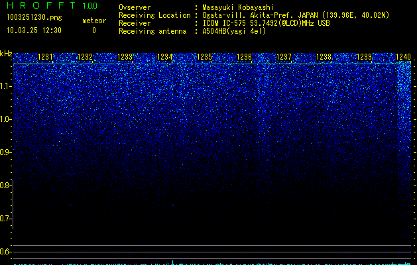
Task: Click the 1.1 kHz axis label
Action: 5,86
